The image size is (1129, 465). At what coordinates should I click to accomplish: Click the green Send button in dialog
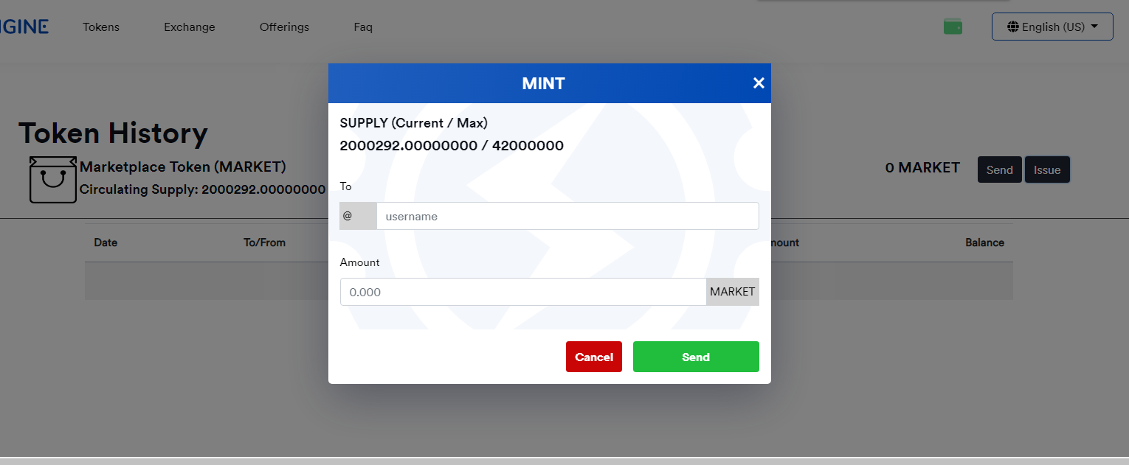tap(696, 357)
